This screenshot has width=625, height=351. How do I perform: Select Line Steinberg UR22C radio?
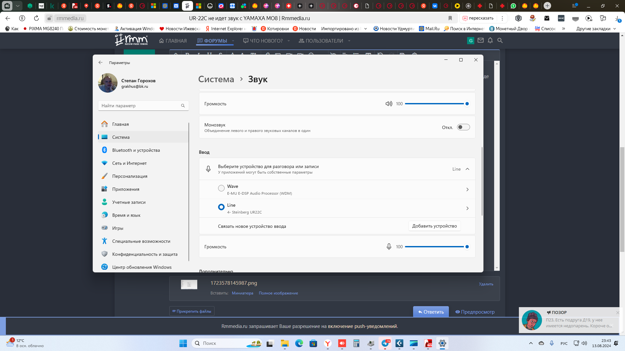[221, 207]
